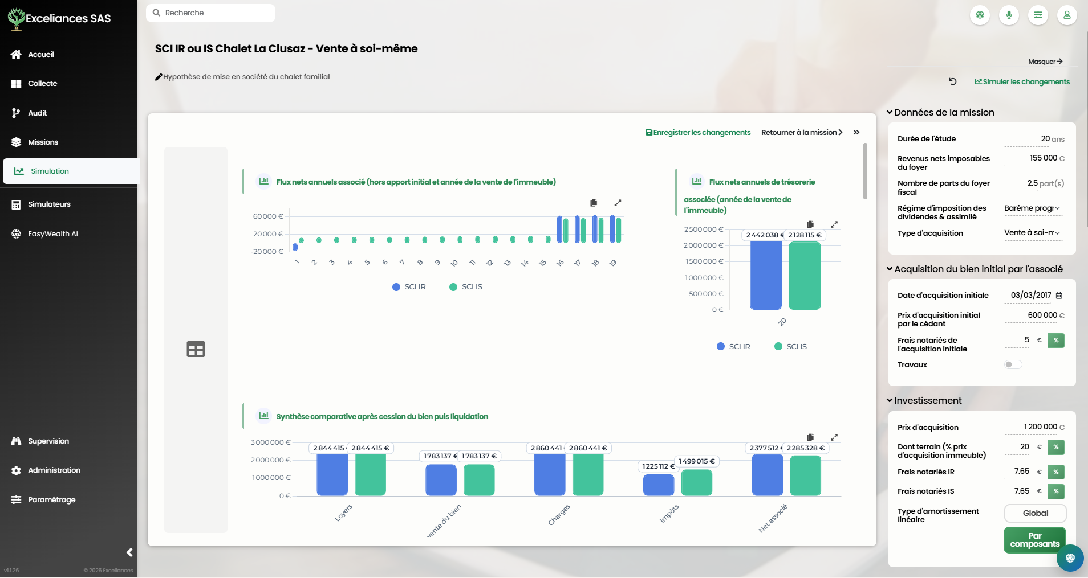The width and height of the screenshot is (1088, 578).
Task: Click the microphone icon in top bar
Action: click(x=1009, y=15)
